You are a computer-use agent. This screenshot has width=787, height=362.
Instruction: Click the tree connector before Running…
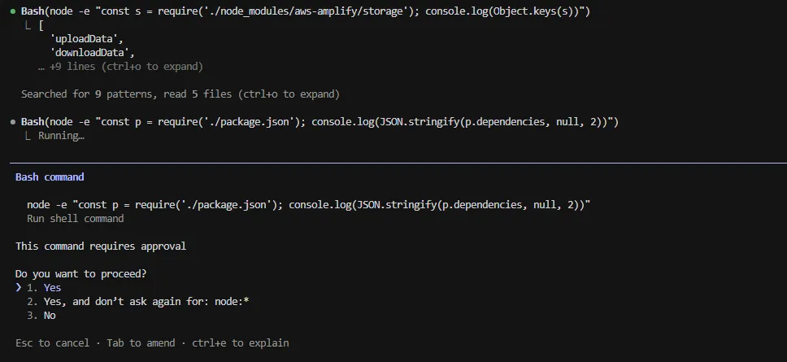pos(29,136)
